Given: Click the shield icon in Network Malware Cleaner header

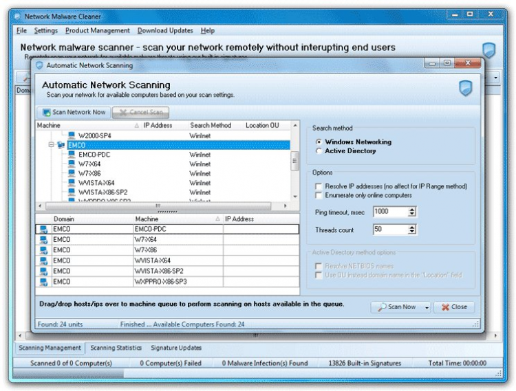Looking at the screenshot, I should tap(488, 50).
